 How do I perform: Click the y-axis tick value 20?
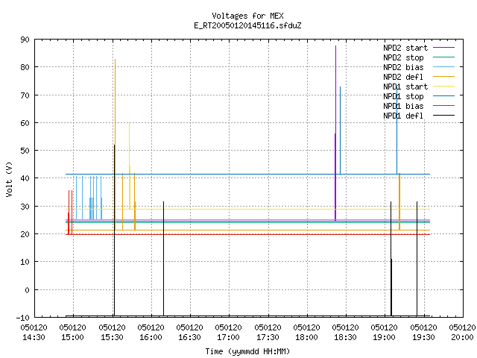click(25, 234)
